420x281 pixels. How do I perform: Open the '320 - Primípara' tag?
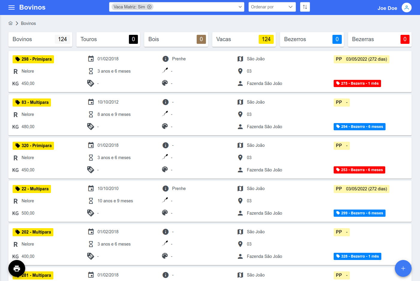click(33, 146)
